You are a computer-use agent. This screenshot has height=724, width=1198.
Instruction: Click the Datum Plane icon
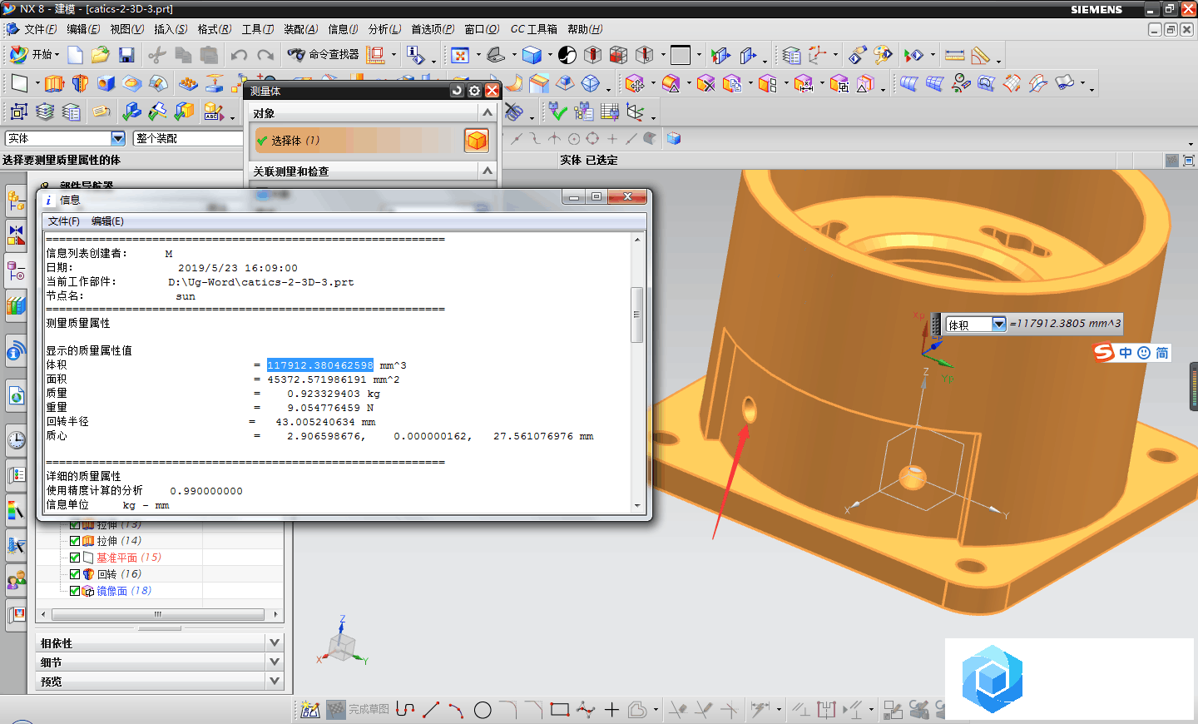point(18,83)
